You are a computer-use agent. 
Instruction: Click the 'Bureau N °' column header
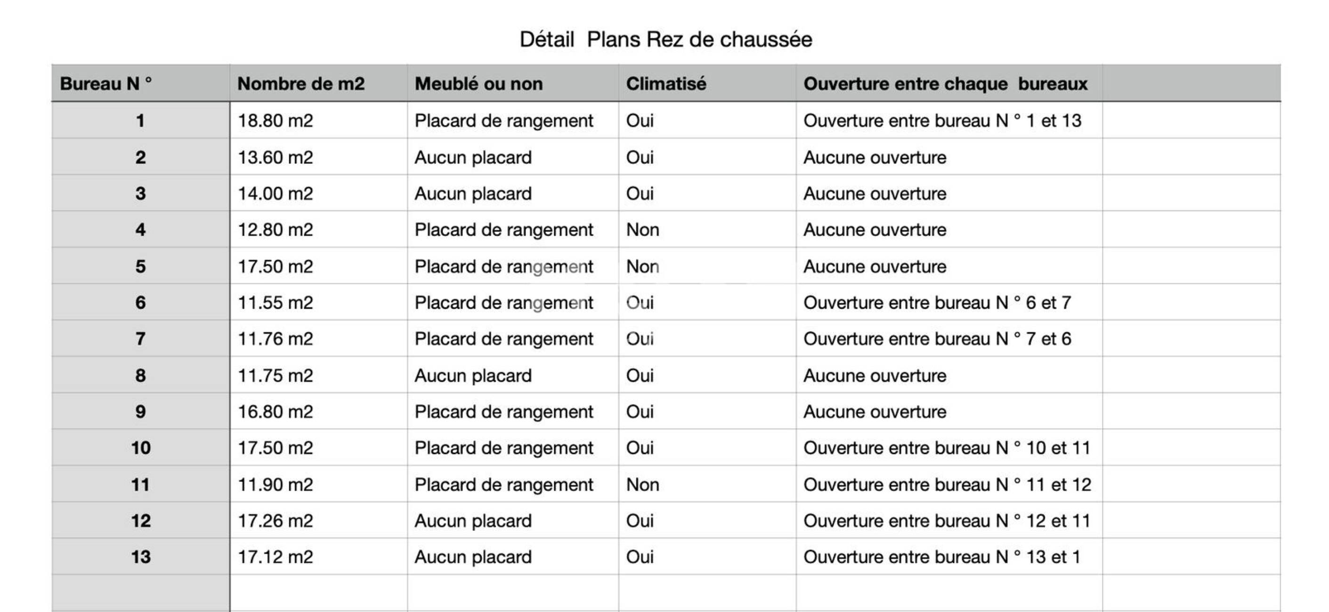pyautogui.click(x=106, y=83)
